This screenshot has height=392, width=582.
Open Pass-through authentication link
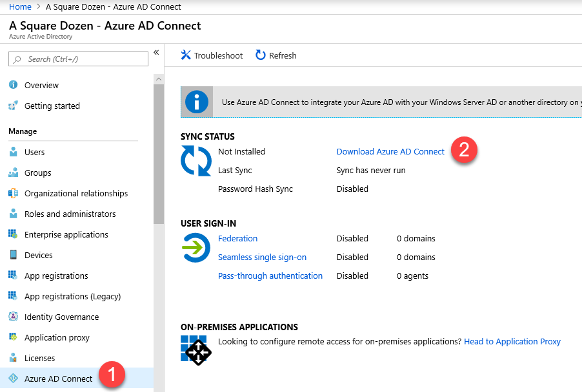(x=270, y=276)
